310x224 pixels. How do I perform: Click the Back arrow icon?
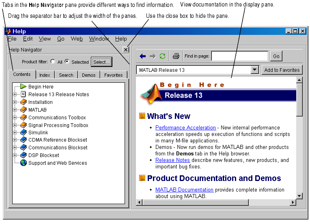pyautogui.click(x=142, y=56)
